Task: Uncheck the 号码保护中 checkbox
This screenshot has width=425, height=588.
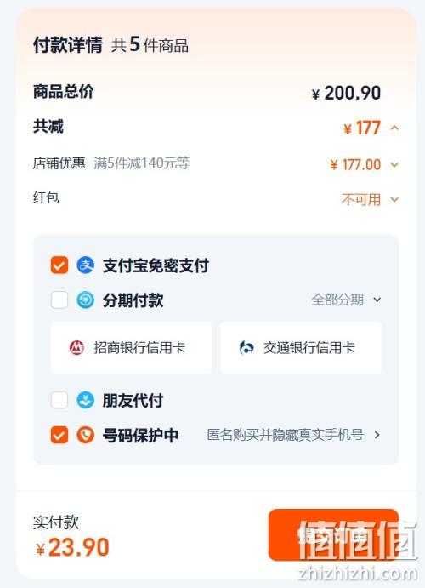Action: click(x=59, y=435)
